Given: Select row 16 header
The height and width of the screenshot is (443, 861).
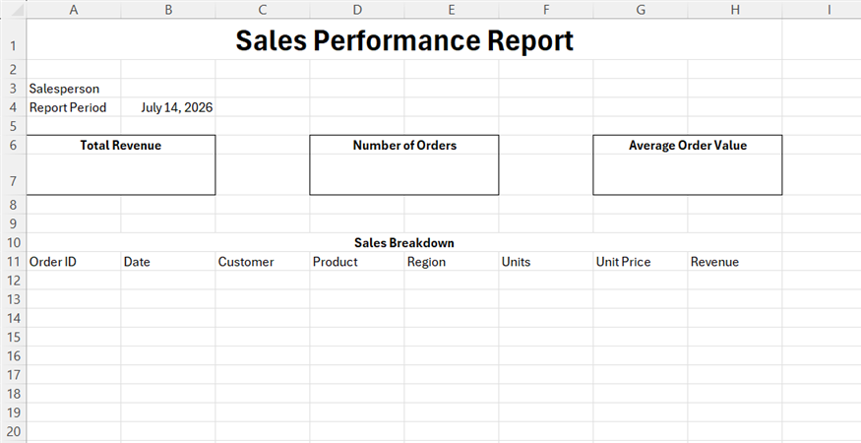Looking at the screenshot, I should pyautogui.click(x=13, y=355).
